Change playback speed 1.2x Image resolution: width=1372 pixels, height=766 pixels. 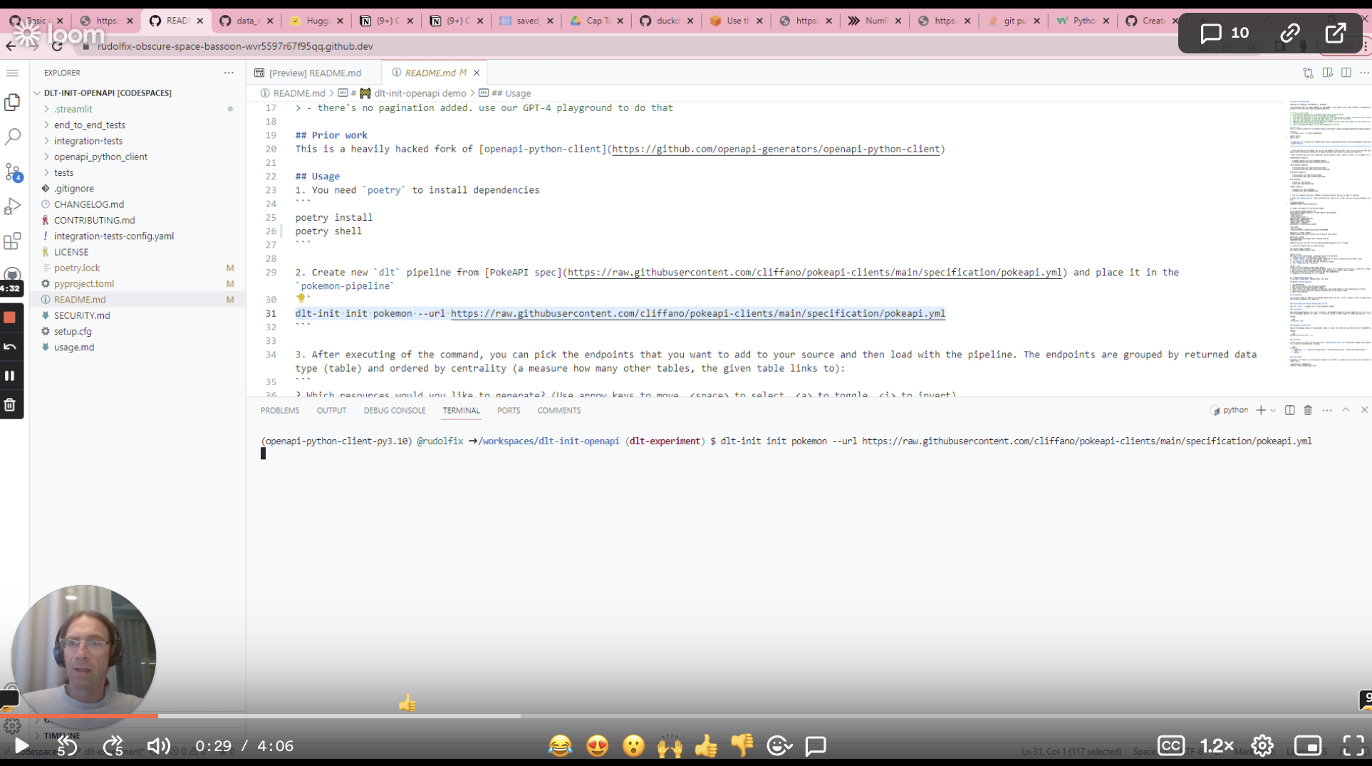coord(1217,745)
